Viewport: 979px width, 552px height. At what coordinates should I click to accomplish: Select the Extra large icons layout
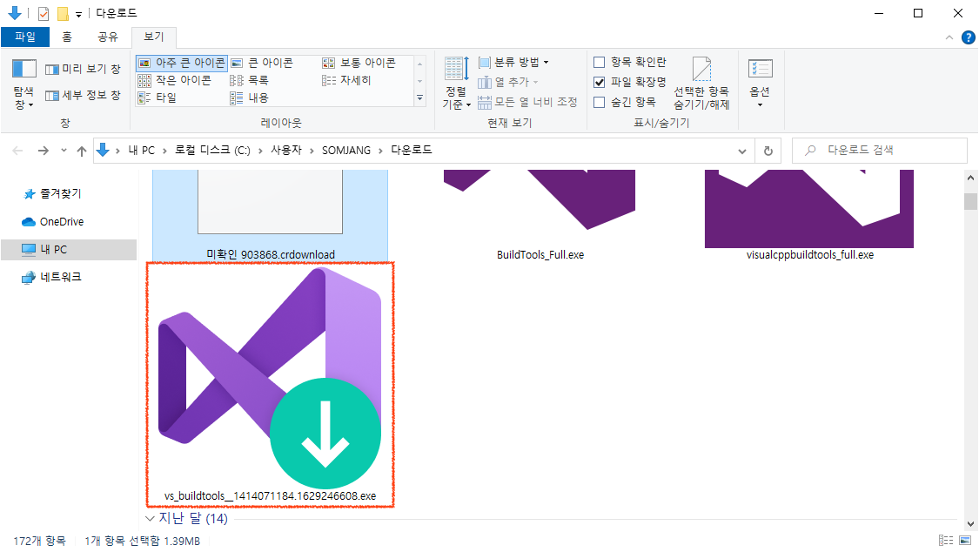[182, 63]
